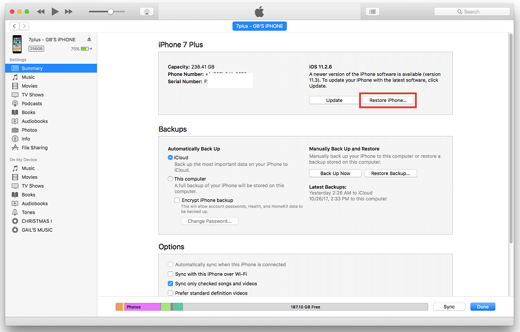Click the Back Up Now button
Screen dimensions: 520x332
335,173
